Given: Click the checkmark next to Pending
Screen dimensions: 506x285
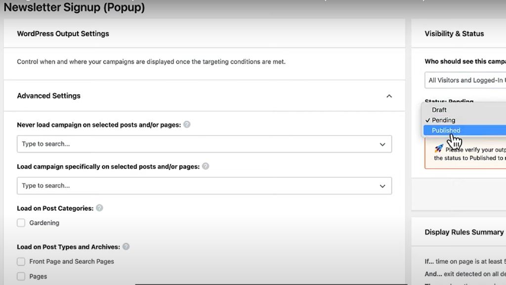Looking at the screenshot, I should tap(427, 120).
